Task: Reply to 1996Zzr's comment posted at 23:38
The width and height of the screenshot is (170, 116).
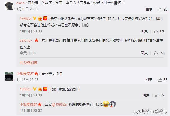Action: click(144, 31)
